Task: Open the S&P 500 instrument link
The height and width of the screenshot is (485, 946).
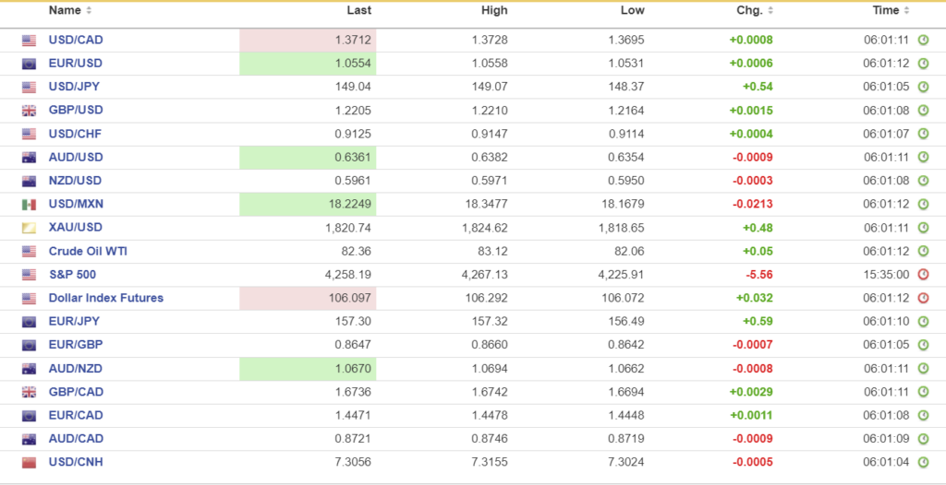Action: [x=72, y=275]
